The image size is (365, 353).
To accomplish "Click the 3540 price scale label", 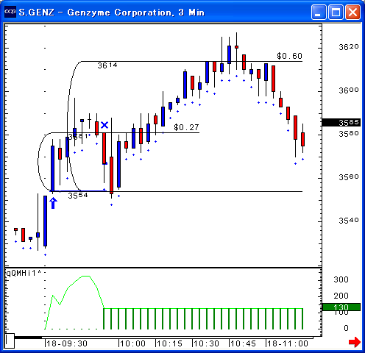I will click(x=349, y=221).
